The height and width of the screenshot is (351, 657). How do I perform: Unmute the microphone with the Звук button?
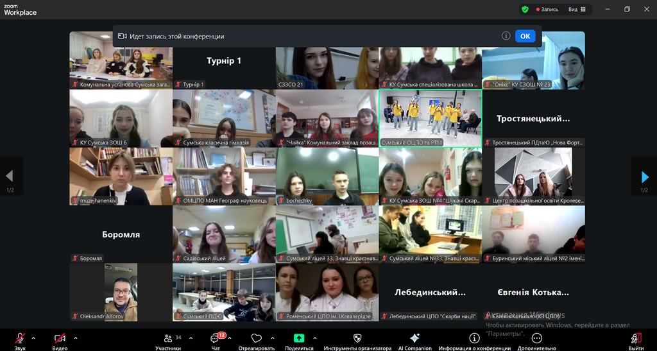coord(19,339)
